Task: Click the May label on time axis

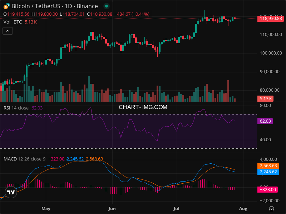Action: [46, 209]
